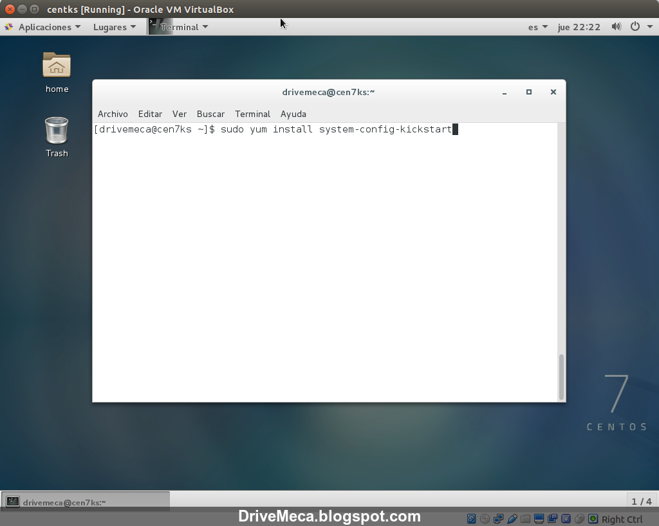
Task: Open the power menu arrow at top right
Action: pyautogui.click(x=649, y=26)
